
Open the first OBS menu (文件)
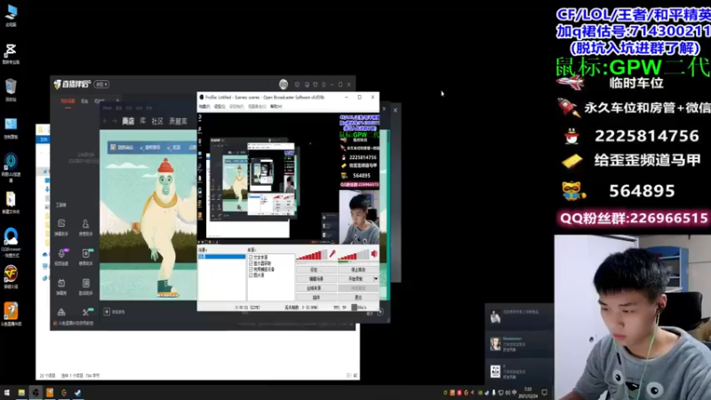pos(204,107)
